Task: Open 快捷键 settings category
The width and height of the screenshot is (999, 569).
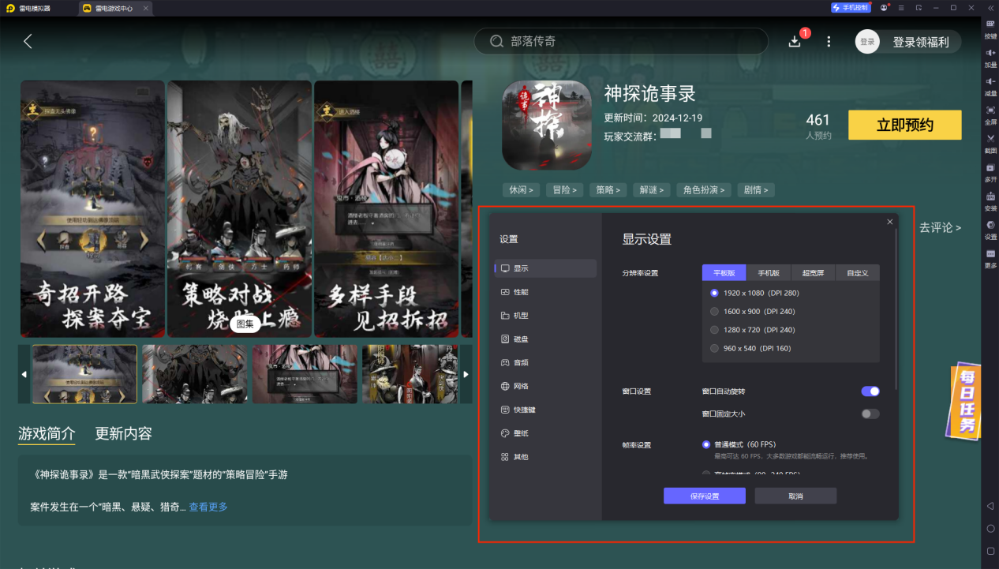Action: 545,410
